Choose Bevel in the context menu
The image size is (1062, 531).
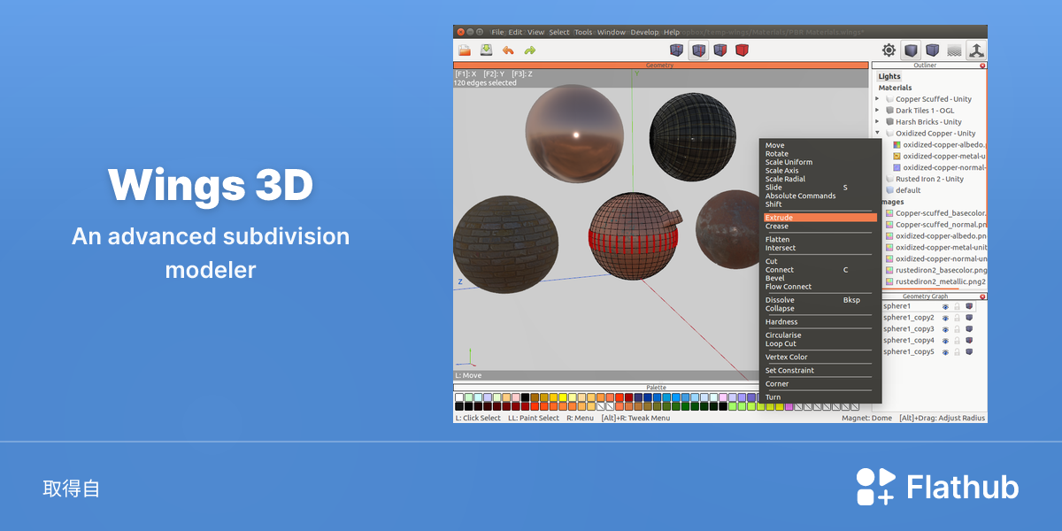coord(774,278)
